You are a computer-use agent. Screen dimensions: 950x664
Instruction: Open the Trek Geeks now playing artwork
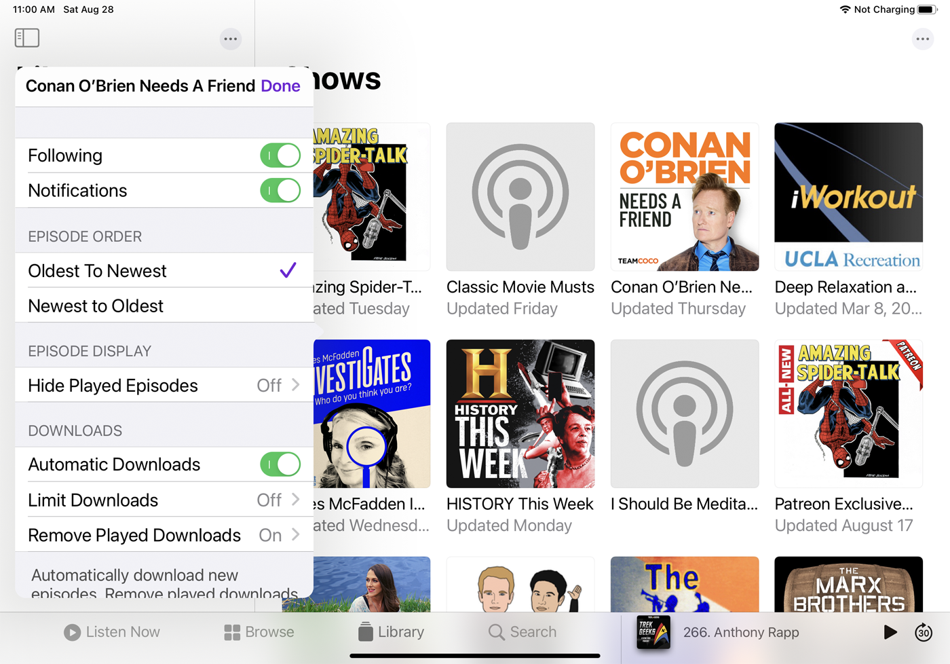click(x=653, y=632)
